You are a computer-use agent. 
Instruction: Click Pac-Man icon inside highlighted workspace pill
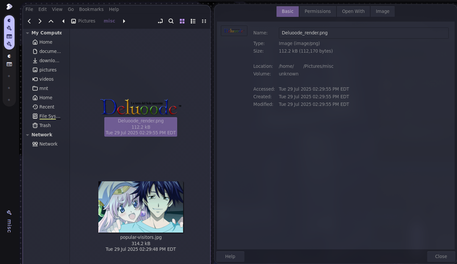click(x=9, y=21)
